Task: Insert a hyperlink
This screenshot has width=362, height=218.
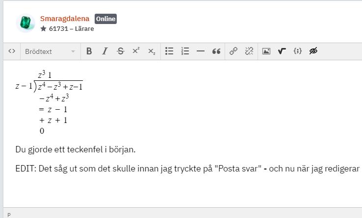Action: click(233, 51)
